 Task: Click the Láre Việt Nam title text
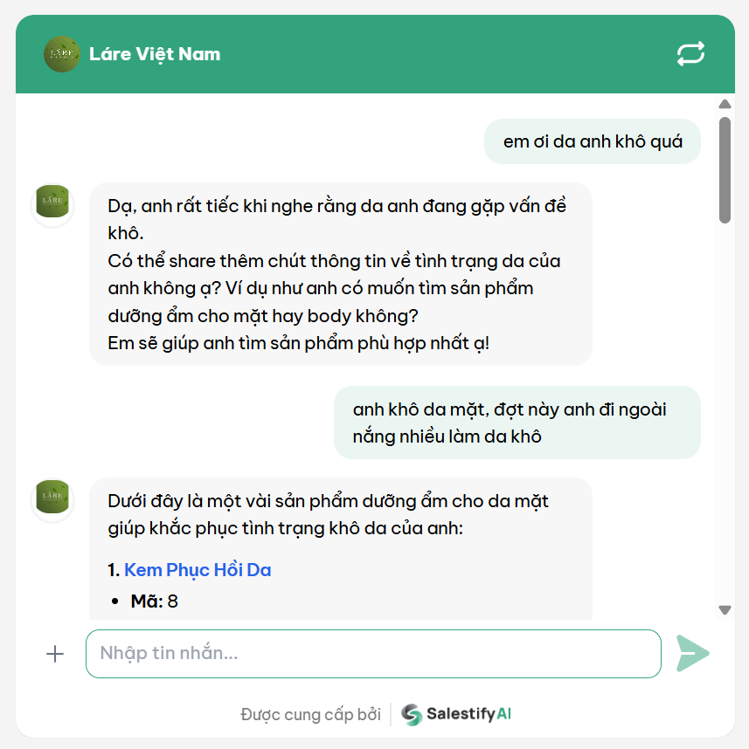[x=155, y=54]
